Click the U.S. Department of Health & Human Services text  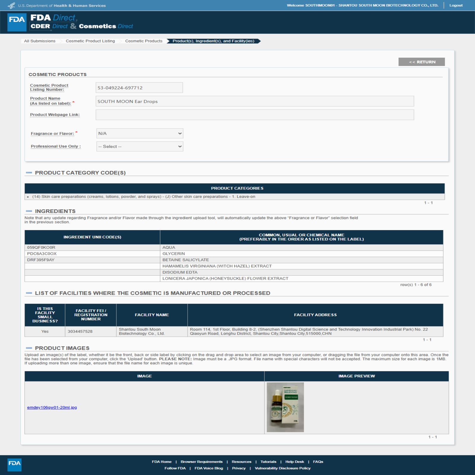62,5
